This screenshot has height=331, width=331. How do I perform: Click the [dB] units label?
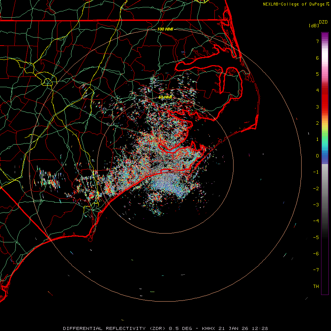(x=314, y=25)
